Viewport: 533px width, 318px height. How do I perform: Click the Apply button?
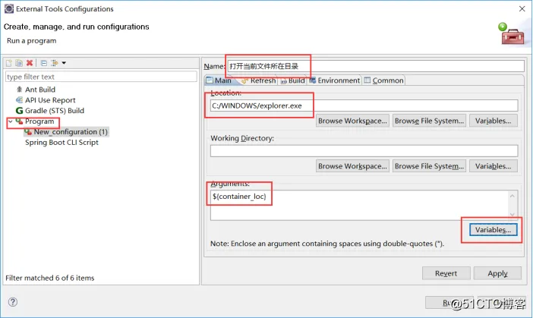point(497,273)
